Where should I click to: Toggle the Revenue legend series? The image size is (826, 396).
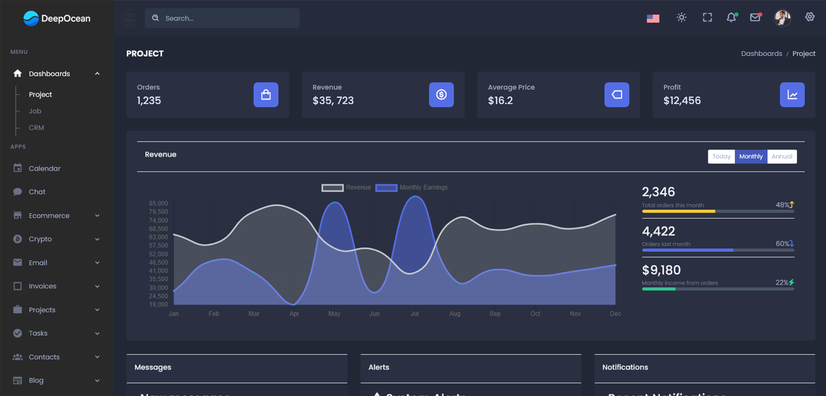(x=346, y=187)
